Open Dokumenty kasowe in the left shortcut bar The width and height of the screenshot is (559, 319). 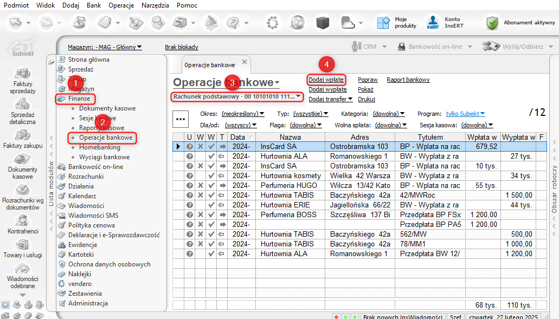click(x=23, y=166)
